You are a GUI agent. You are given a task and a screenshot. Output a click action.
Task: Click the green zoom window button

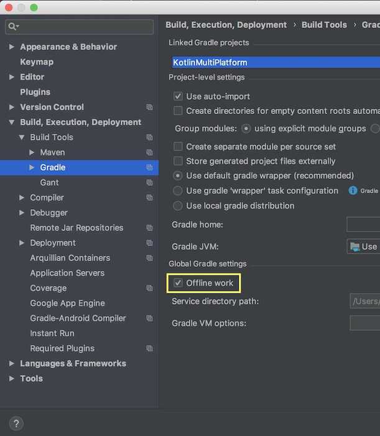(34, 7)
